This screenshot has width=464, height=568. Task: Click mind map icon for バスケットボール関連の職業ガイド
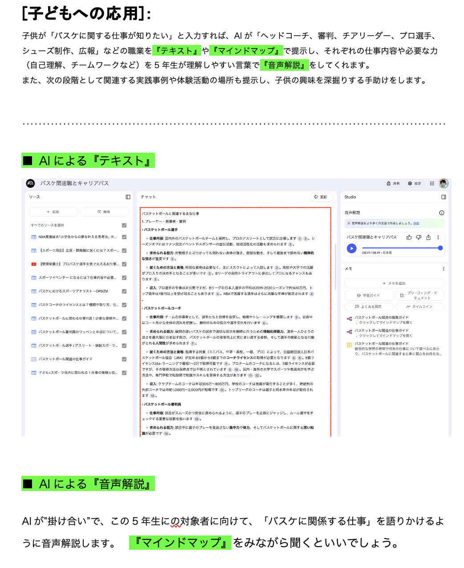tap(350, 319)
